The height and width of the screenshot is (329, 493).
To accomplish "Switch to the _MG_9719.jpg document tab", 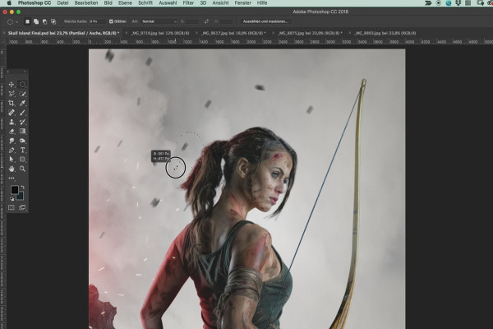I will tap(159, 33).
